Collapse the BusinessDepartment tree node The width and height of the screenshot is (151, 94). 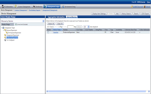coord(3,30)
